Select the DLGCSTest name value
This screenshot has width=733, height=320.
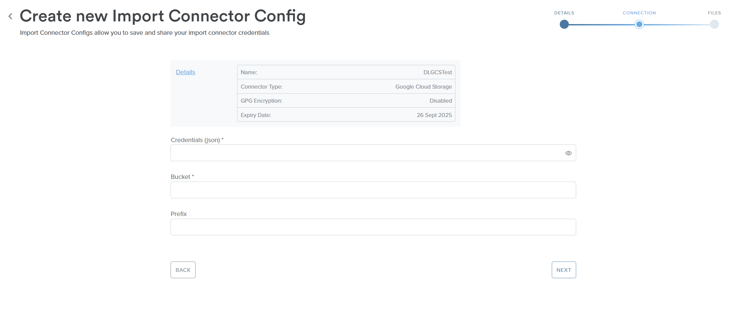(438, 72)
